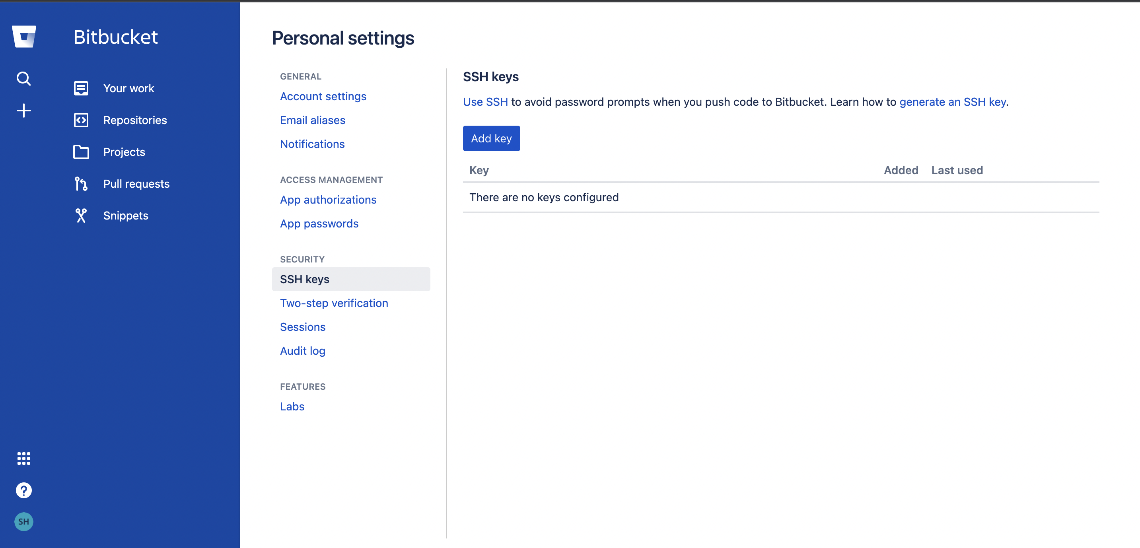Click the Repositories code icon
Image resolution: width=1140 pixels, height=548 pixels.
click(x=81, y=120)
